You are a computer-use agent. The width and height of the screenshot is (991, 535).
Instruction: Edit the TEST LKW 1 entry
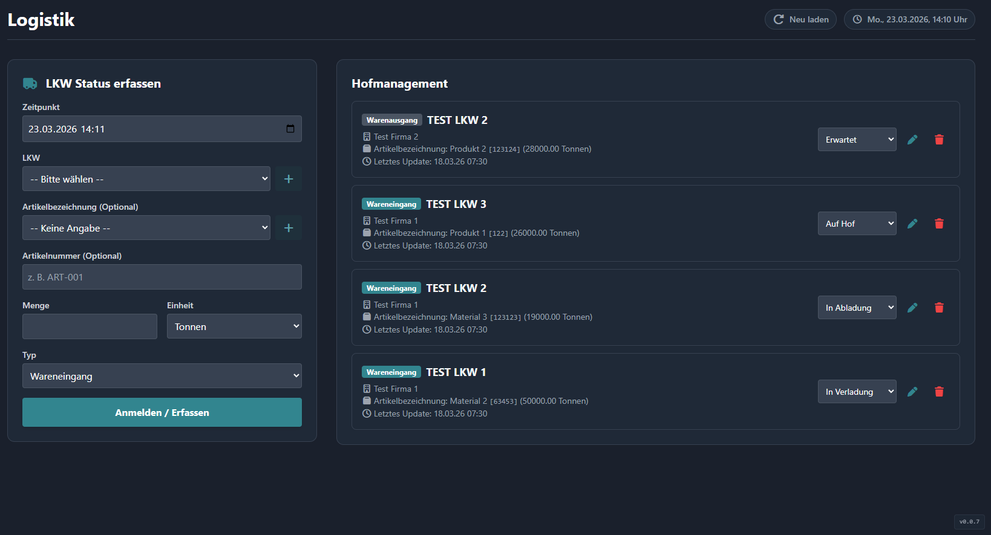912,392
